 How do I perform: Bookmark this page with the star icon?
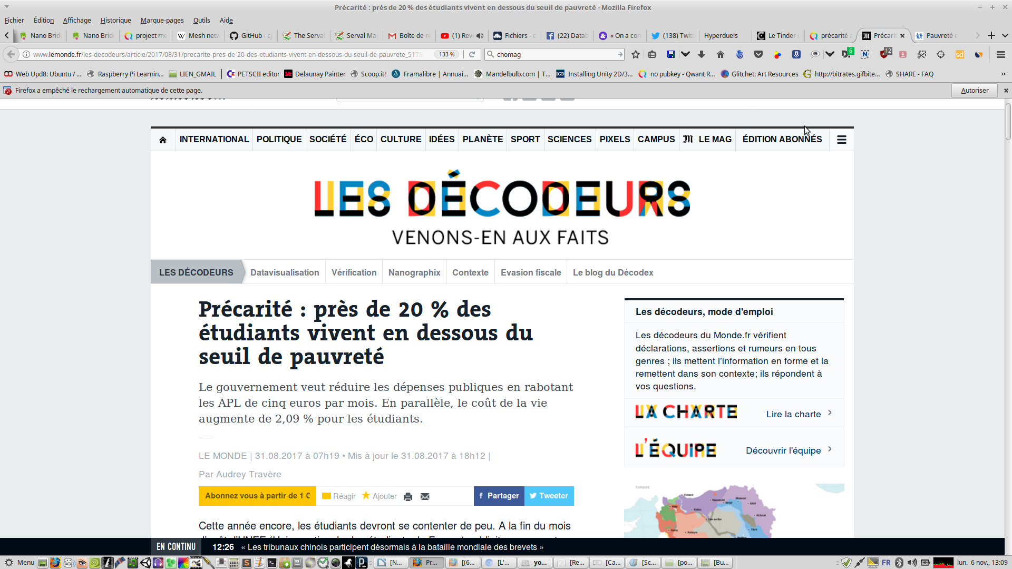[636, 54]
